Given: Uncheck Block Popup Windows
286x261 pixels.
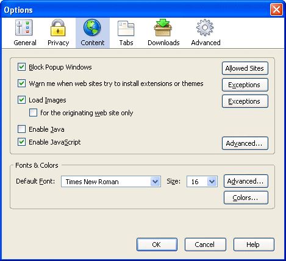Looking at the screenshot, I should [x=21, y=67].
